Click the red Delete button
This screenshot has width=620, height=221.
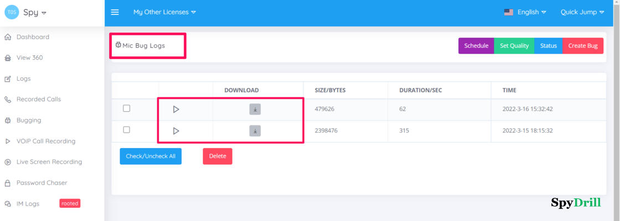(x=218, y=156)
